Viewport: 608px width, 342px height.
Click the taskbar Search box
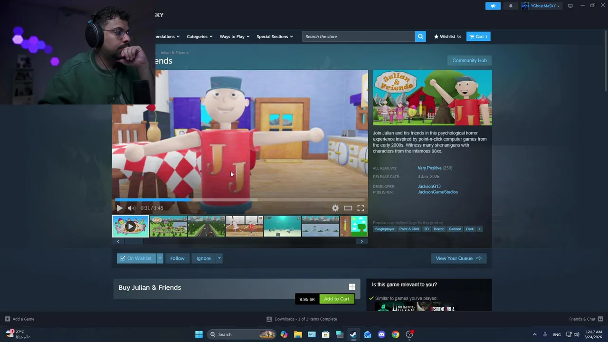242,334
